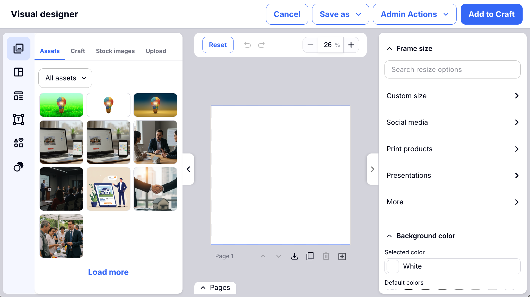Download Page 1 using the download icon
Viewport: 530px width, 297px height.
coord(295,256)
